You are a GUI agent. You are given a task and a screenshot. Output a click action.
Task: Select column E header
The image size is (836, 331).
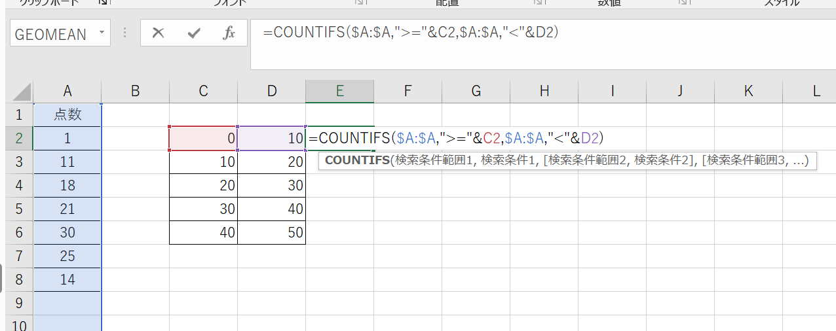(x=339, y=92)
